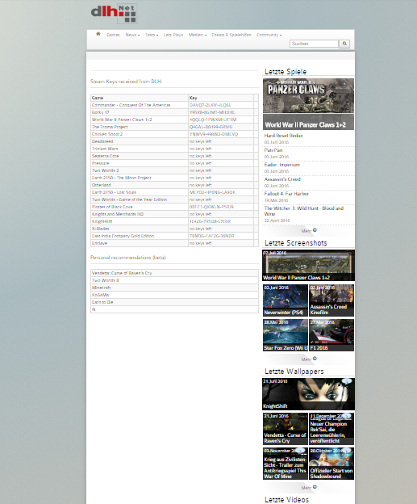
Task: Select Two Worlds - Game of the Year Edition
Action: (x=140, y=199)
